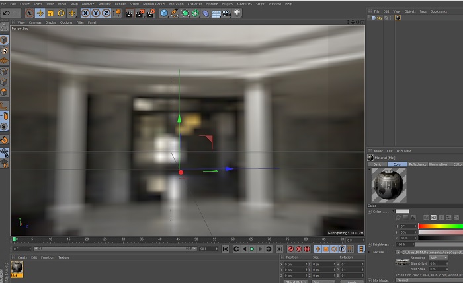Toggle the X axis lock

pyautogui.click(x=85, y=13)
